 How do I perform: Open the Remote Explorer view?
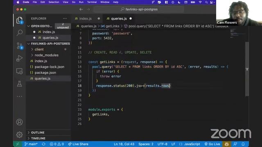(x=20, y=71)
